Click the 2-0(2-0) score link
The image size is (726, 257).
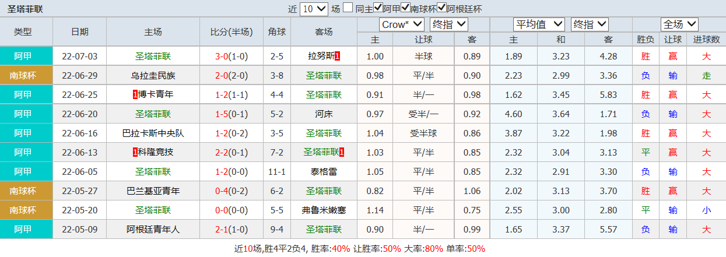pos(231,76)
